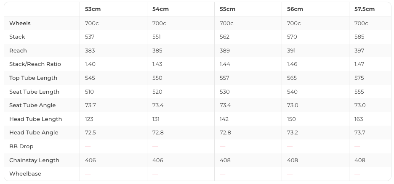Click the Top Tube Length label

33,78
